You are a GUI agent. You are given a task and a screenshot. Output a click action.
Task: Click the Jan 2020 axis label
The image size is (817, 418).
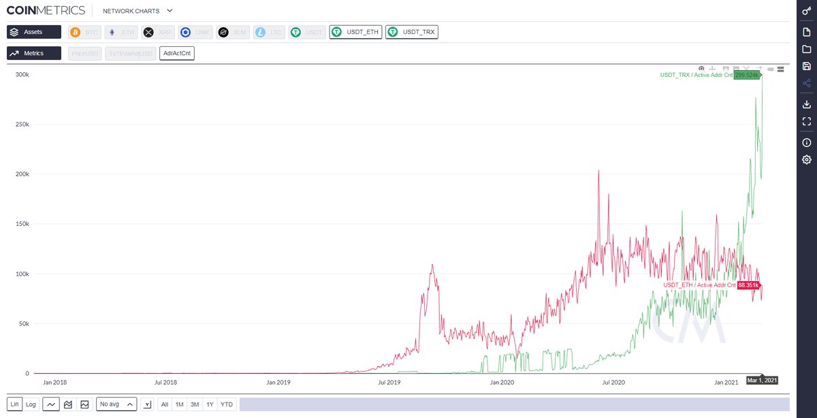click(502, 383)
